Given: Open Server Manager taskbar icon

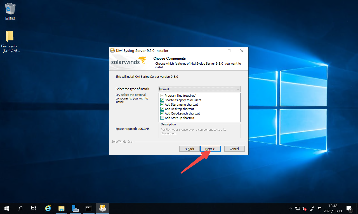Looking at the screenshot, I should point(75,208).
